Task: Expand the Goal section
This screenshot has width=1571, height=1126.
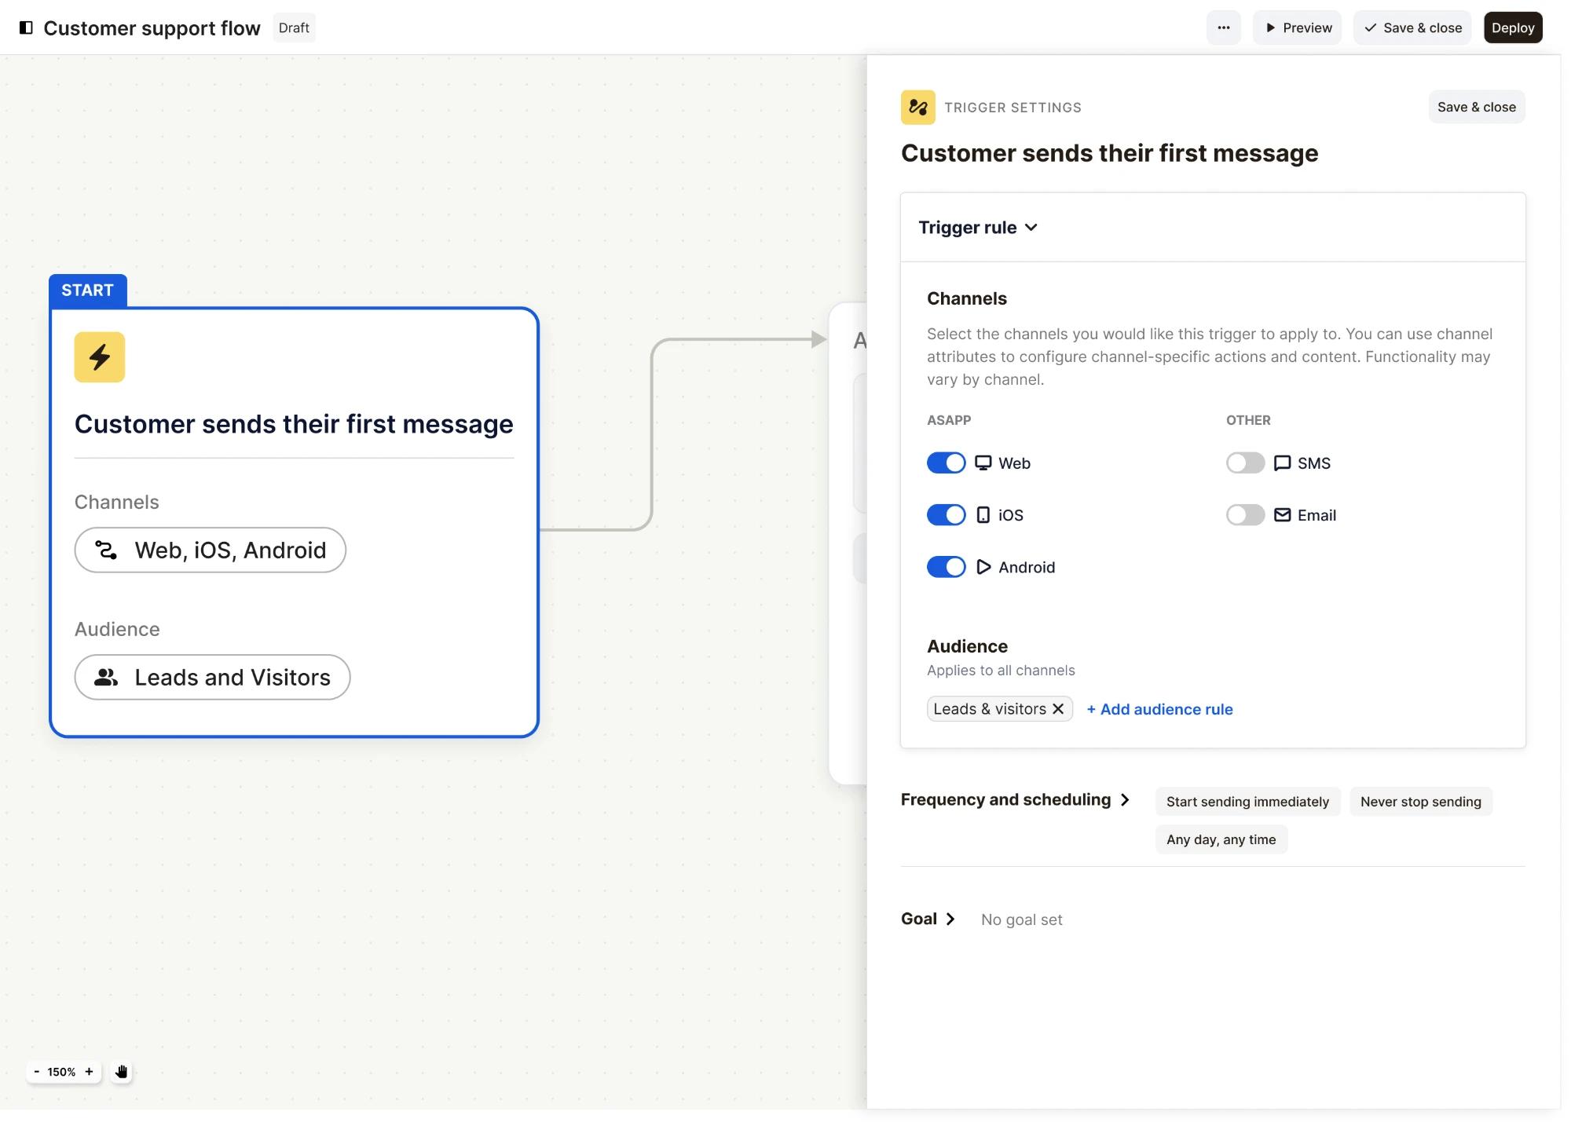Action: (x=928, y=919)
